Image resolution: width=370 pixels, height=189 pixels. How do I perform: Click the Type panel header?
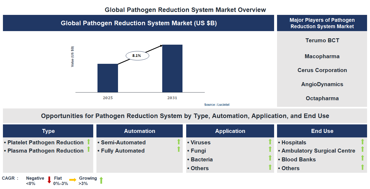coord(48,131)
